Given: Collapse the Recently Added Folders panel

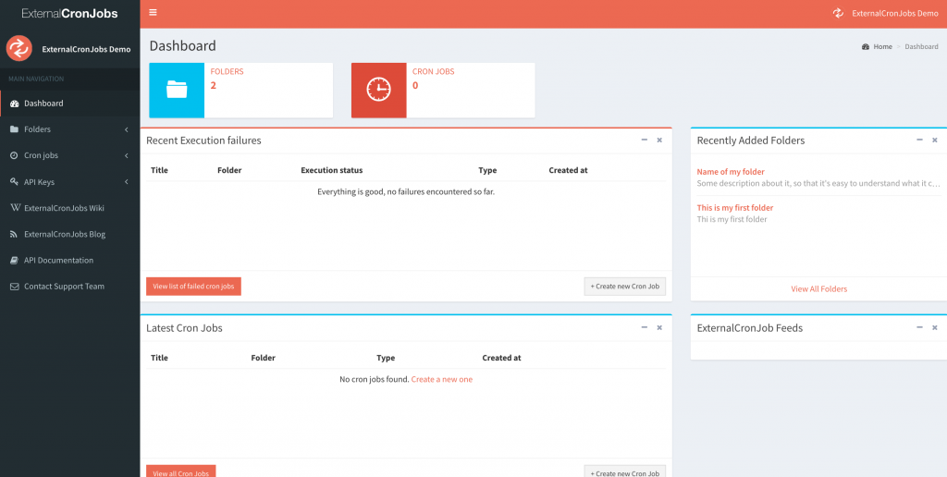Looking at the screenshot, I should tap(920, 141).
